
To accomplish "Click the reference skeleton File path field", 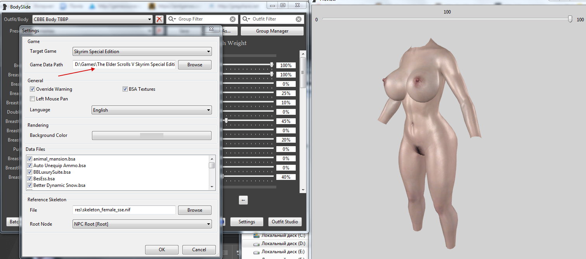I will 124,210.
